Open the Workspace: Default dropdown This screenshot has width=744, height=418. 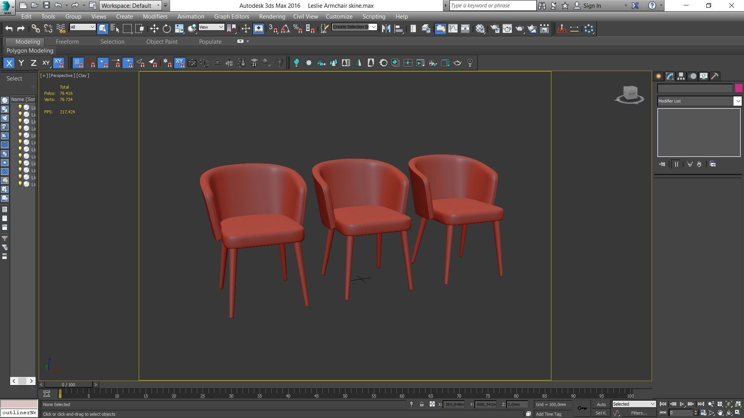(130, 5)
